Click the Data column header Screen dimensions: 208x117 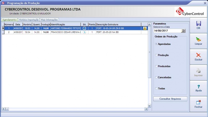pos(18,25)
